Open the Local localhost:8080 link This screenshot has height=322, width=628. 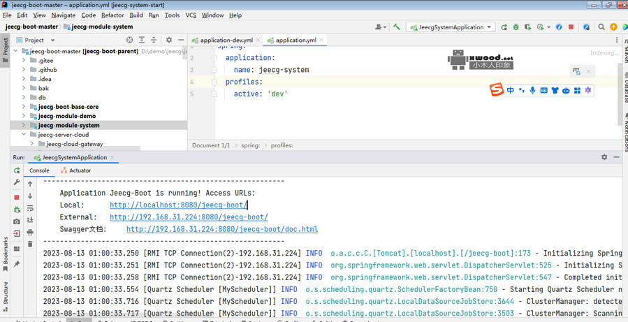(179, 205)
